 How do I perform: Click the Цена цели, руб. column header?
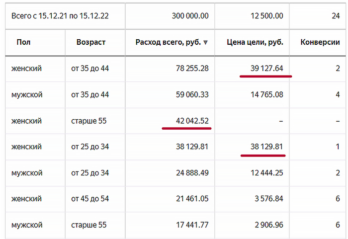point(255,42)
